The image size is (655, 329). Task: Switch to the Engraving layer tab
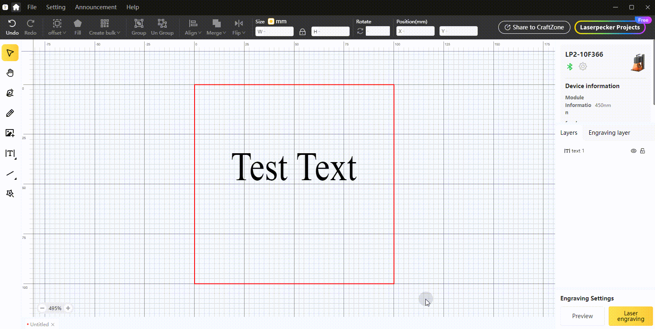click(x=609, y=133)
